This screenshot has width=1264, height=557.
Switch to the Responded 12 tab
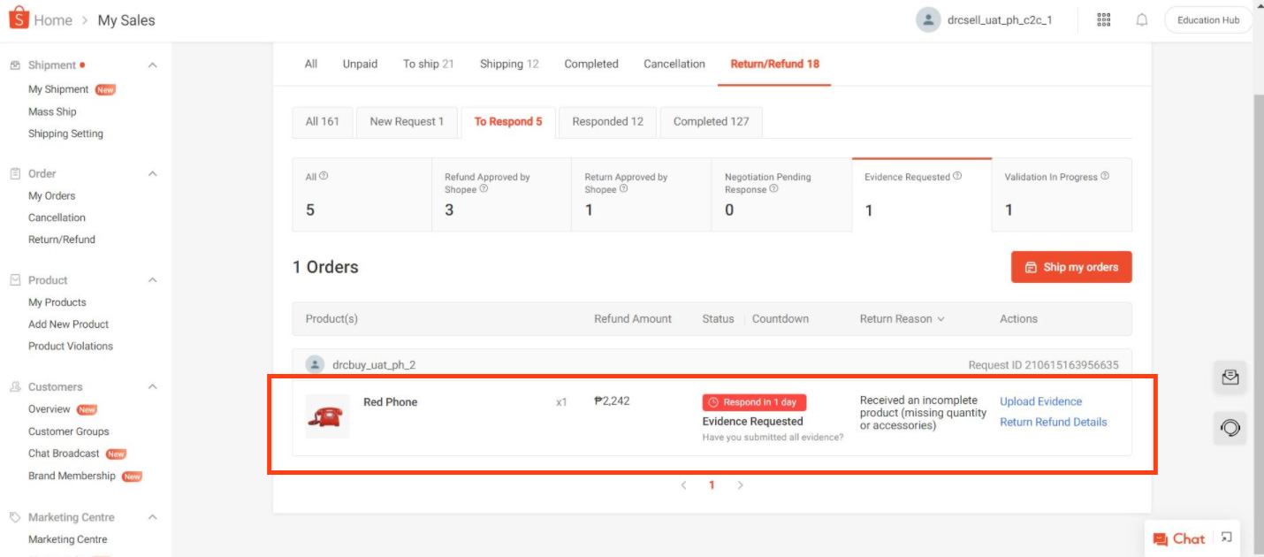point(606,122)
